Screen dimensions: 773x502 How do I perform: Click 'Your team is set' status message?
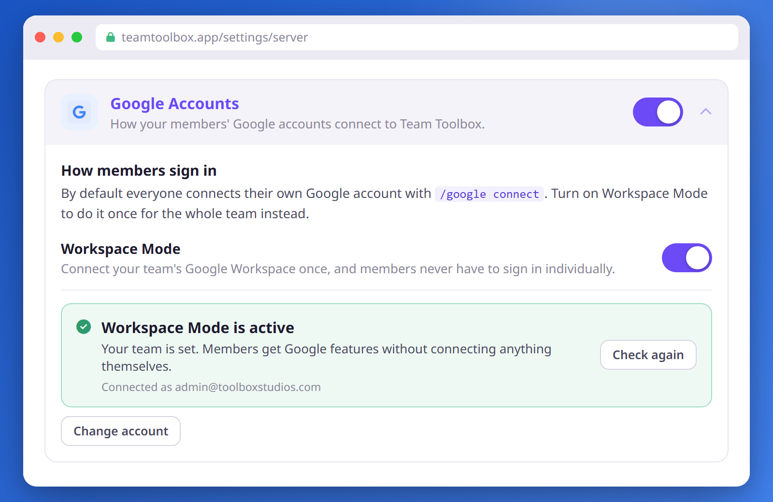click(326, 358)
